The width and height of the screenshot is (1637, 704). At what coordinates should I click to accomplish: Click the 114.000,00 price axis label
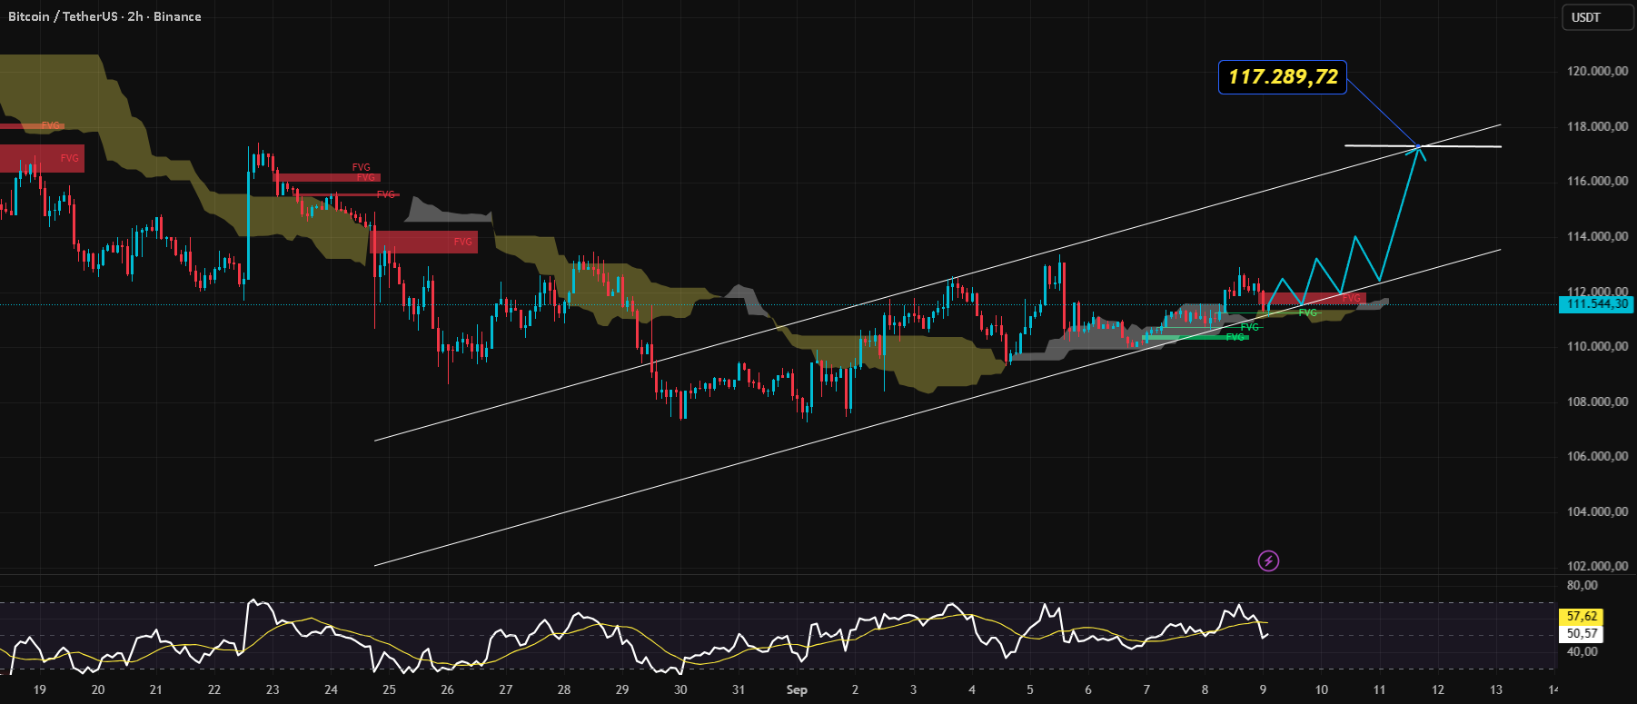(1597, 236)
